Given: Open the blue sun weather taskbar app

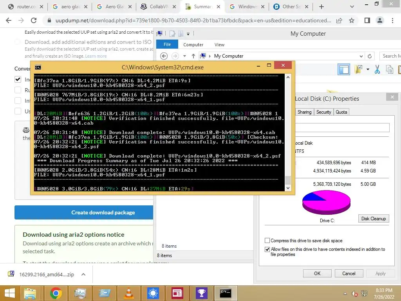Looking at the screenshot, I should pyautogui.click(x=153, y=293).
